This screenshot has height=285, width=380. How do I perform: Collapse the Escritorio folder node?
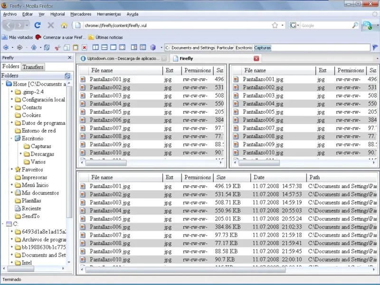pyautogui.click(x=11, y=138)
